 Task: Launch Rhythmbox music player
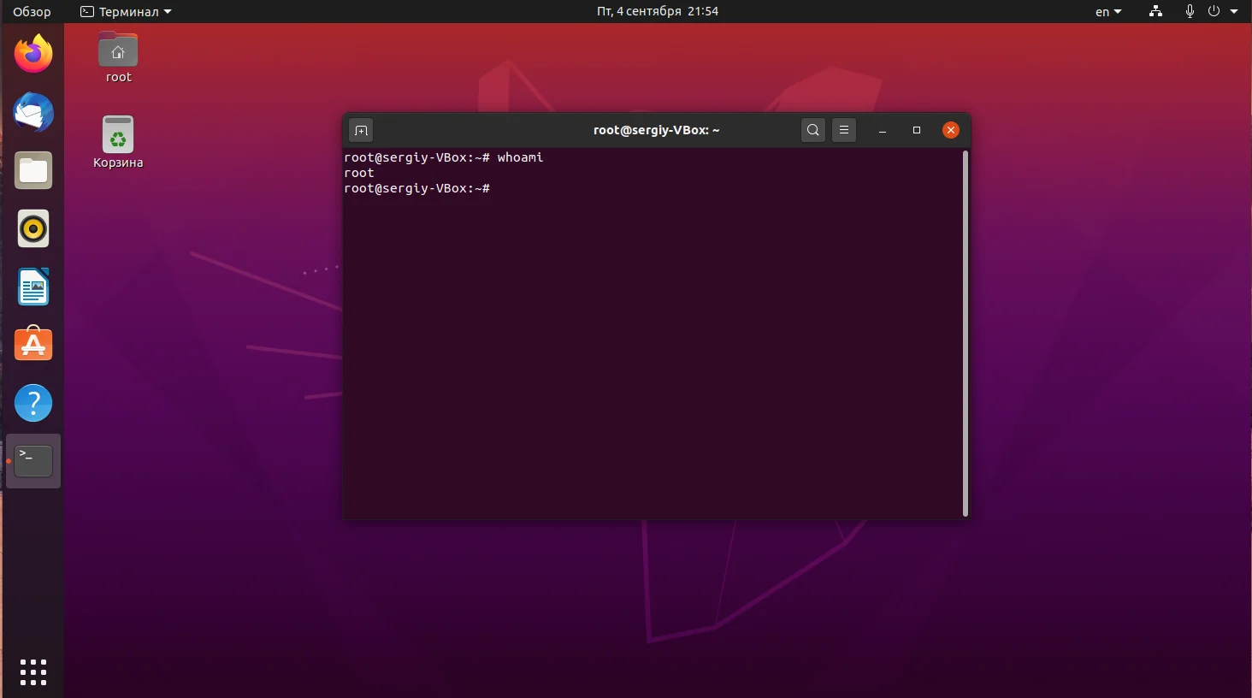click(x=33, y=229)
